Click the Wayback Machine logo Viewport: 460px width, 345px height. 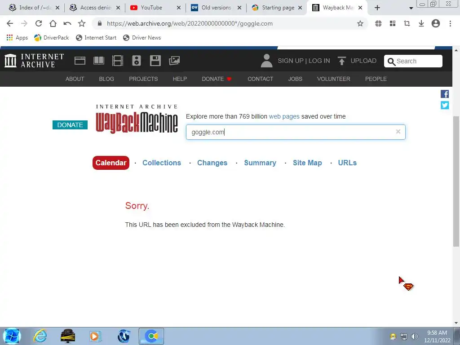coord(137,119)
